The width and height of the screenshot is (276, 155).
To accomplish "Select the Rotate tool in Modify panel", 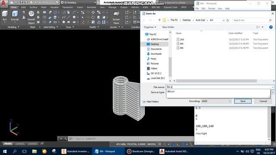I will pos(93,17).
